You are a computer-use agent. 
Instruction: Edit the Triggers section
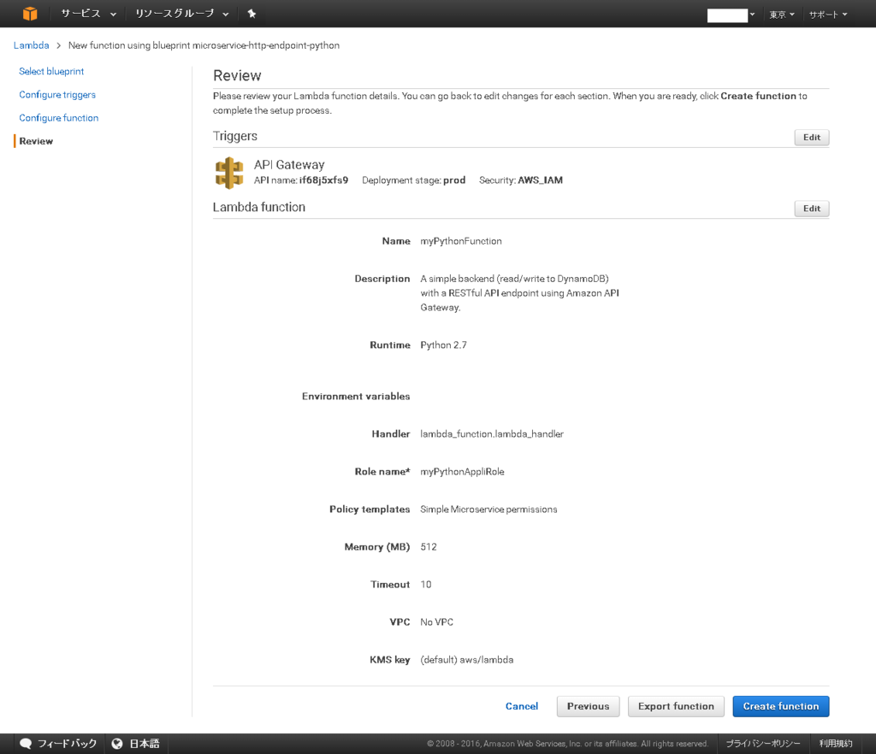pyautogui.click(x=812, y=138)
